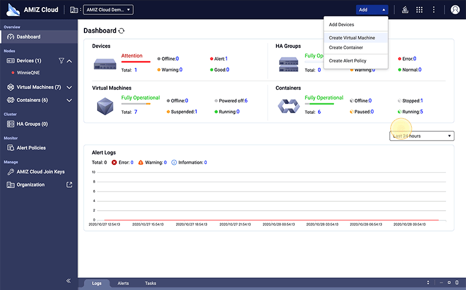Open Organization external link icon
The height and width of the screenshot is (290, 466).
(69, 185)
